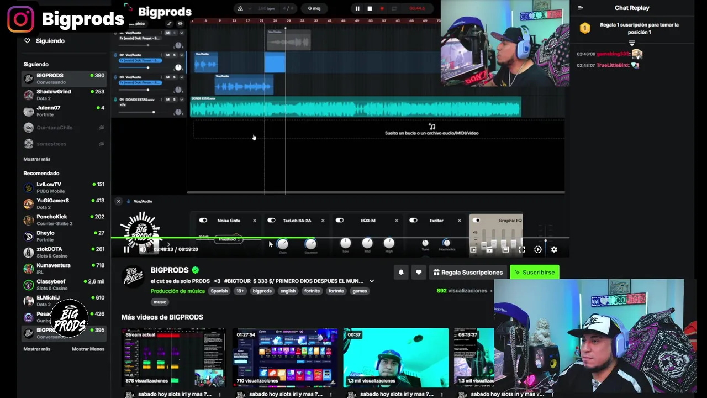The height and width of the screenshot is (398, 707).
Task: Select the highlighted blue clip on track 02
Action: tap(275, 62)
